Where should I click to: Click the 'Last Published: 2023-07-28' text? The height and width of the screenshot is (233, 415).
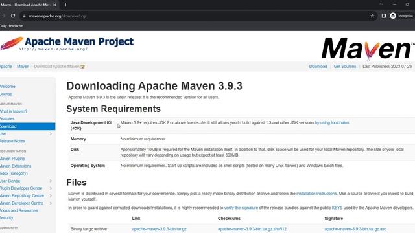(x=387, y=66)
